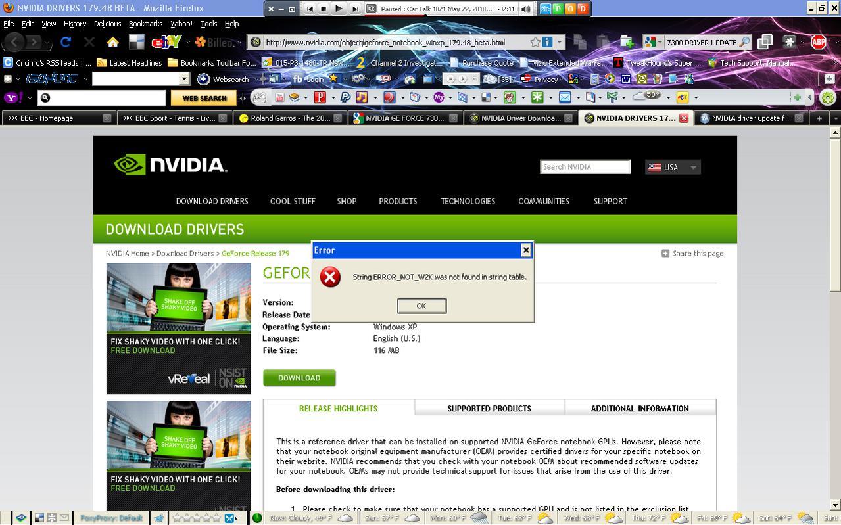Click the stop button in the media player bar
The image size is (841, 525).
pyautogui.click(x=324, y=9)
